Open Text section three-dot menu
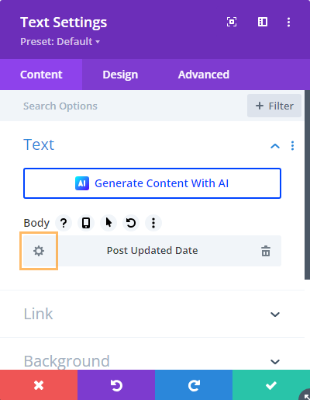 click(292, 146)
